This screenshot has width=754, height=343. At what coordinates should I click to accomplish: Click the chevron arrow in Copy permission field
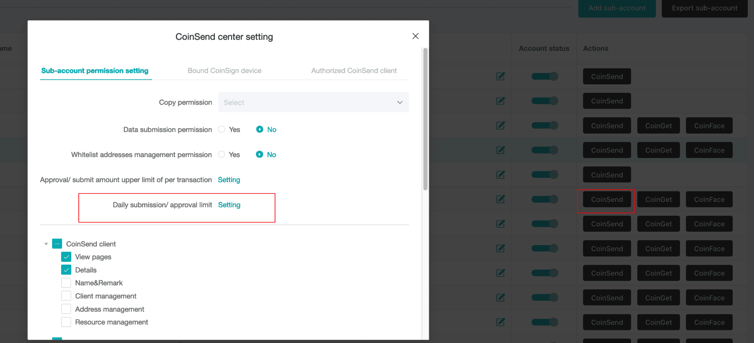click(399, 102)
